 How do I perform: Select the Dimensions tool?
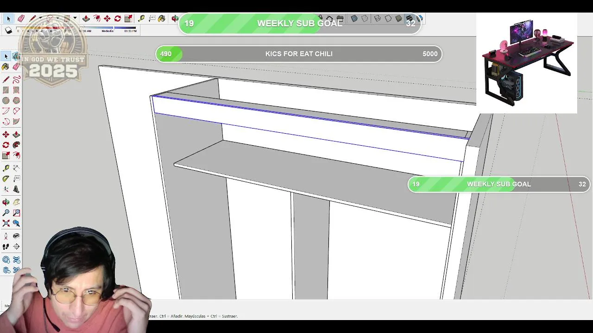click(x=16, y=168)
